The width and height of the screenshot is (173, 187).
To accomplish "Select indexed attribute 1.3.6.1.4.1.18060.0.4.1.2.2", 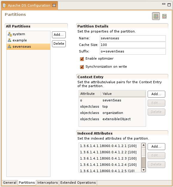I will click(x=110, y=152).
